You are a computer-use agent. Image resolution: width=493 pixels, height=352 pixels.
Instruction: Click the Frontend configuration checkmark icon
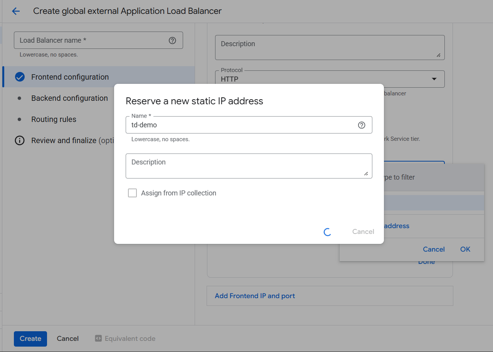coord(20,77)
